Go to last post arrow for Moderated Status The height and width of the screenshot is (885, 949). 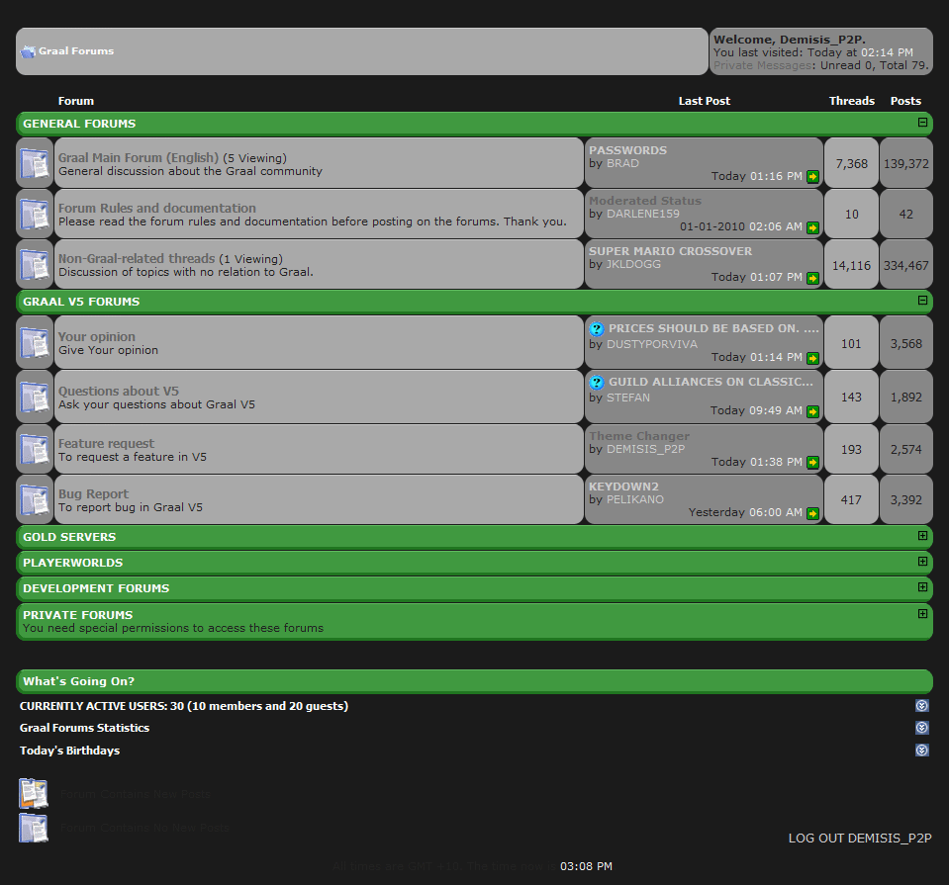pos(812,227)
